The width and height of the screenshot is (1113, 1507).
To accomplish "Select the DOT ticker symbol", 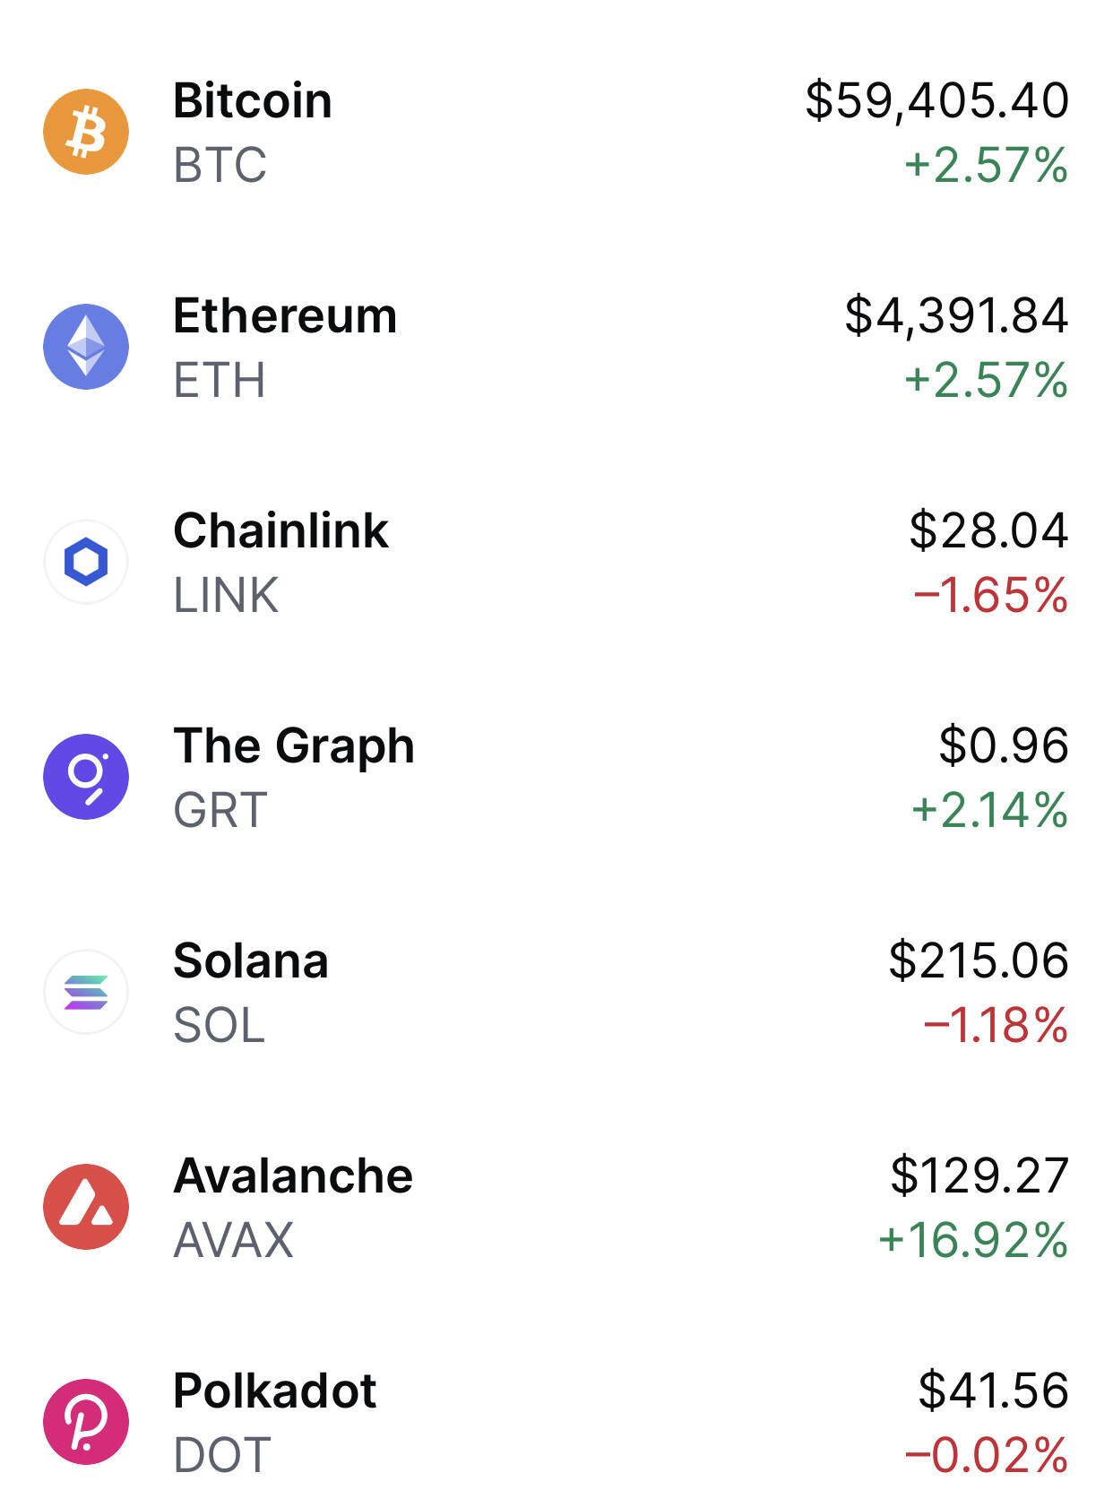I will click(222, 1455).
